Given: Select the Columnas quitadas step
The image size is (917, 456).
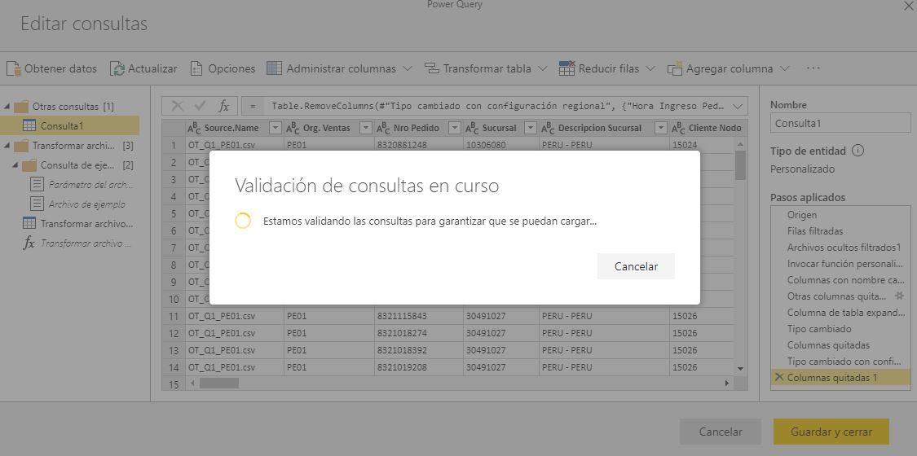Looking at the screenshot, I should tap(840, 345).
